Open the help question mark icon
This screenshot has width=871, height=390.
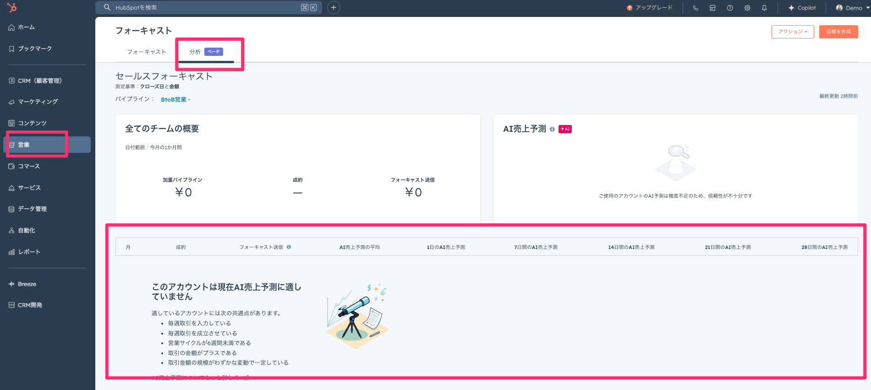point(730,8)
